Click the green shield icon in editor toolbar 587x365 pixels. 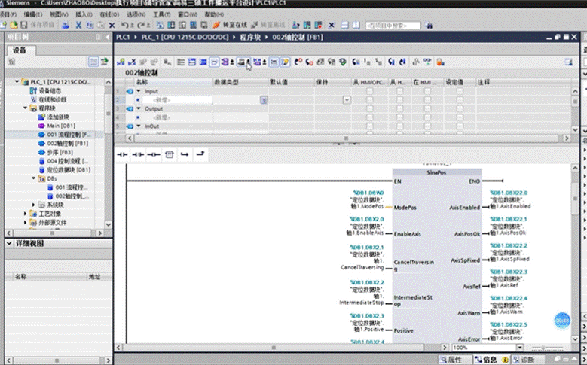(x=343, y=62)
